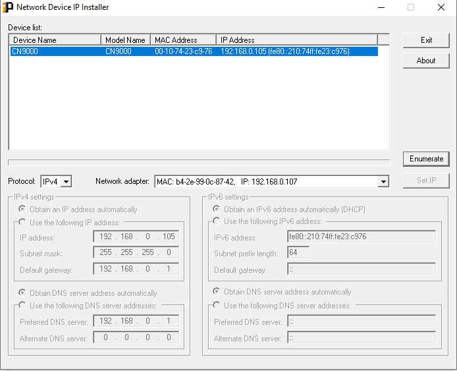Image resolution: width=457 pixels, height=371 pixels.
Task: Sort by Device Name column header
Action: (55, 40)
